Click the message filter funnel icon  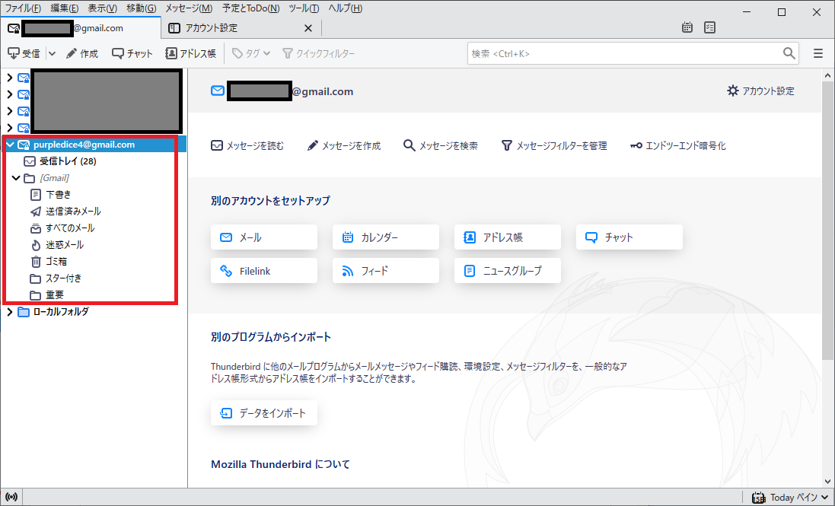(506, 146)
